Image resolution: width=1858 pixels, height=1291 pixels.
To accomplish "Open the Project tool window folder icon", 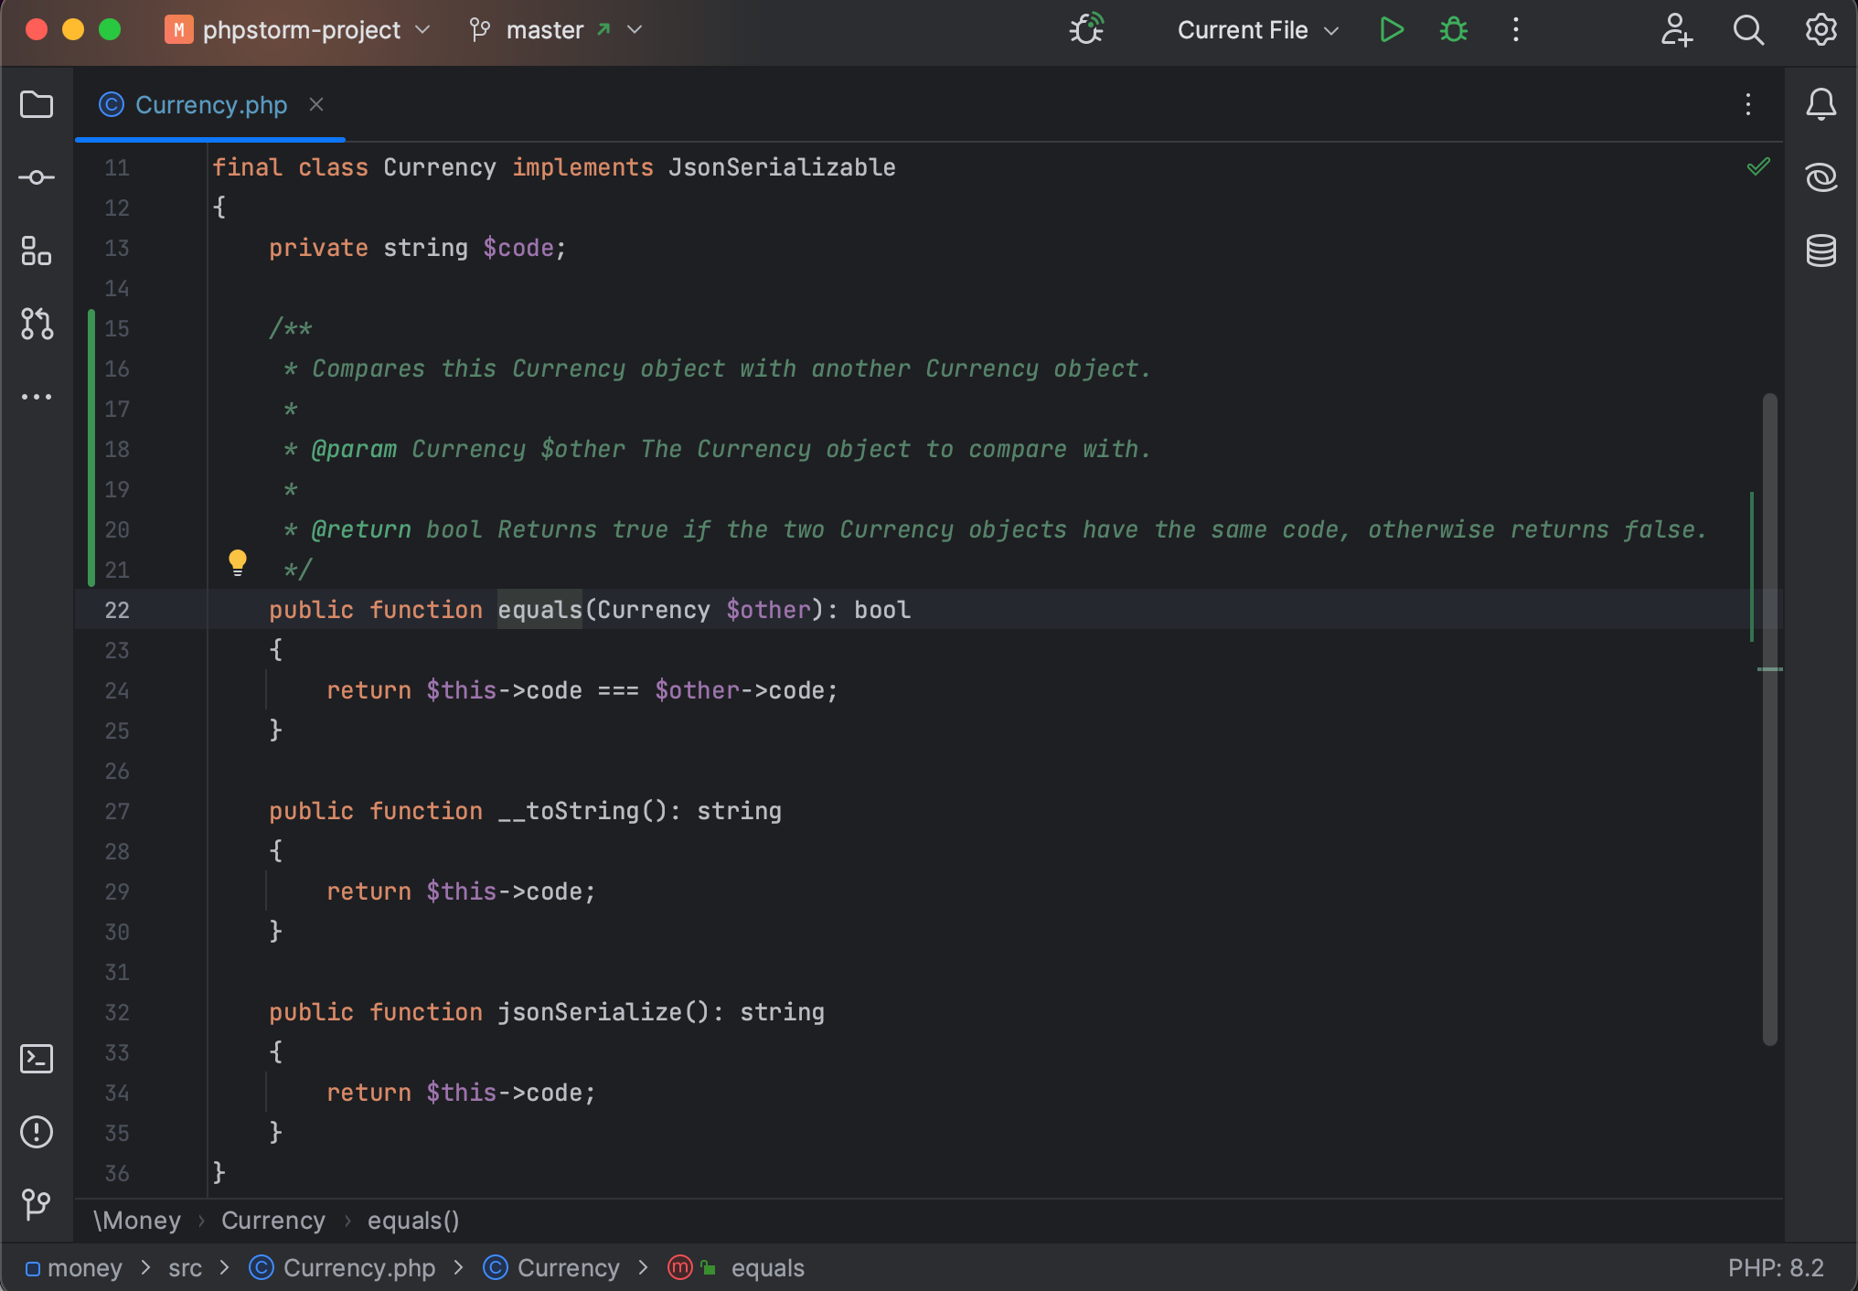I will (37, 104).
